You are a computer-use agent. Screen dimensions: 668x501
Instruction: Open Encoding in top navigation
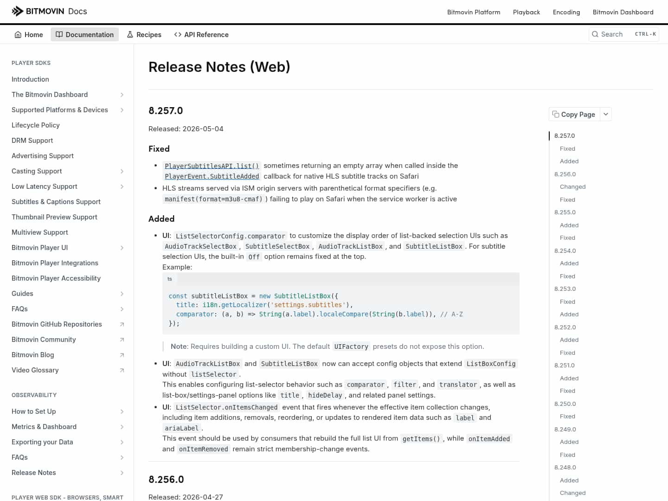[566, 12]
